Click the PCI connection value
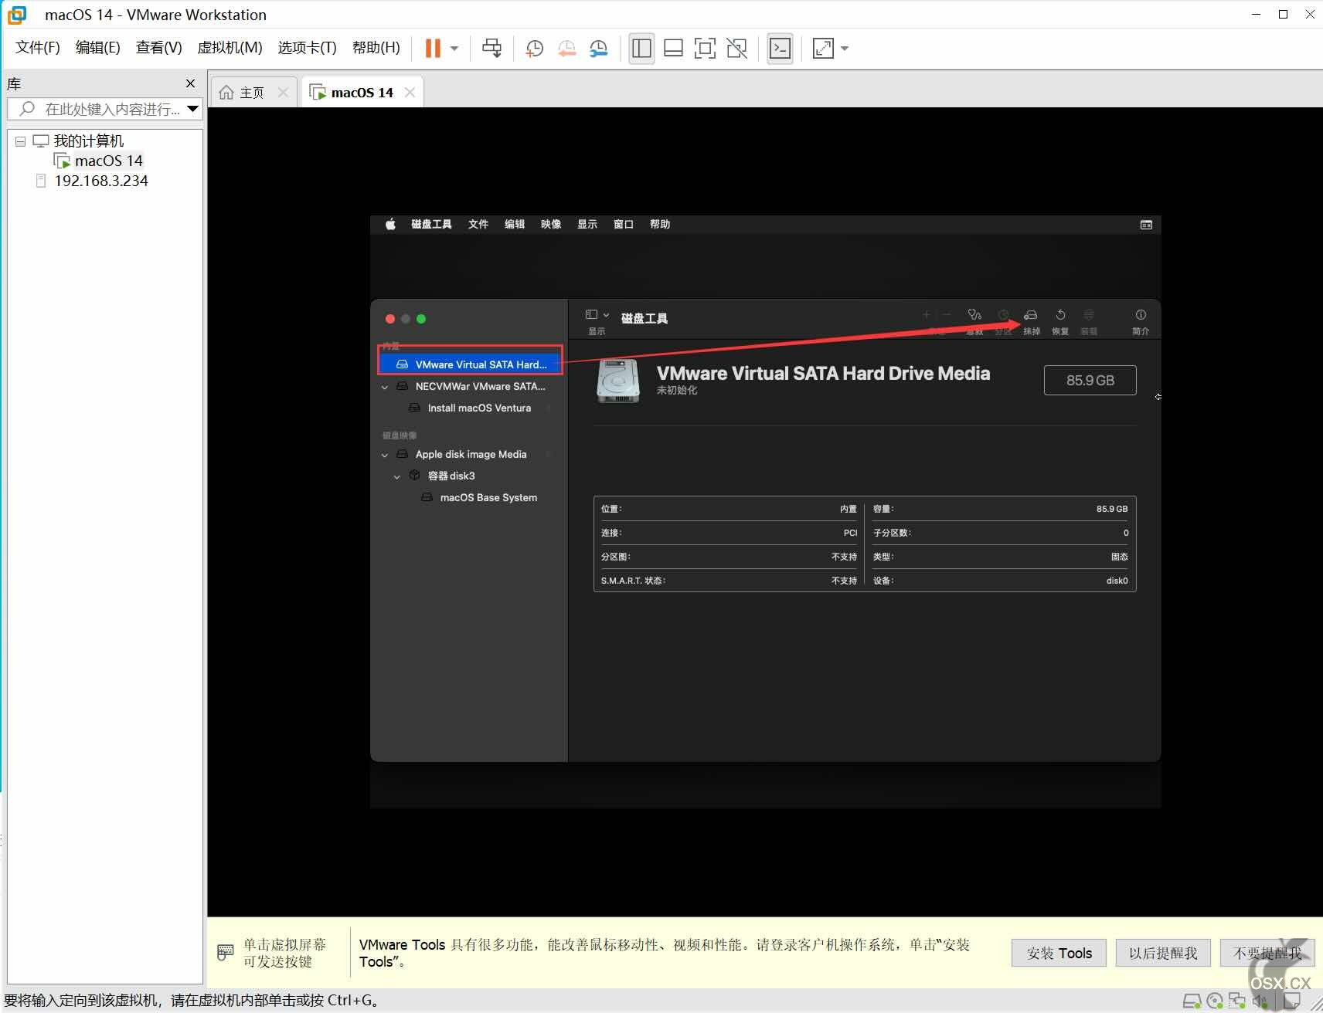The image size is (1323, 1013). [850, 533]
